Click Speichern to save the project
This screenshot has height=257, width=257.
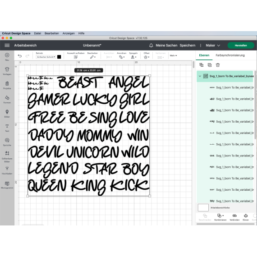[188, 46]
